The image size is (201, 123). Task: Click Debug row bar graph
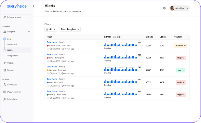pos(120,94)
